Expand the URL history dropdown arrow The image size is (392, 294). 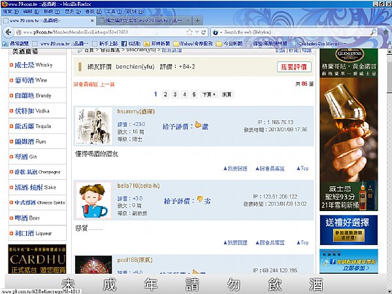coord(197,32)
